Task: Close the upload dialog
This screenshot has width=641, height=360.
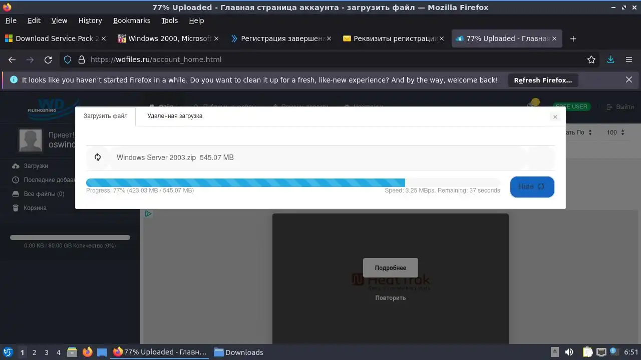Action: 555,116
